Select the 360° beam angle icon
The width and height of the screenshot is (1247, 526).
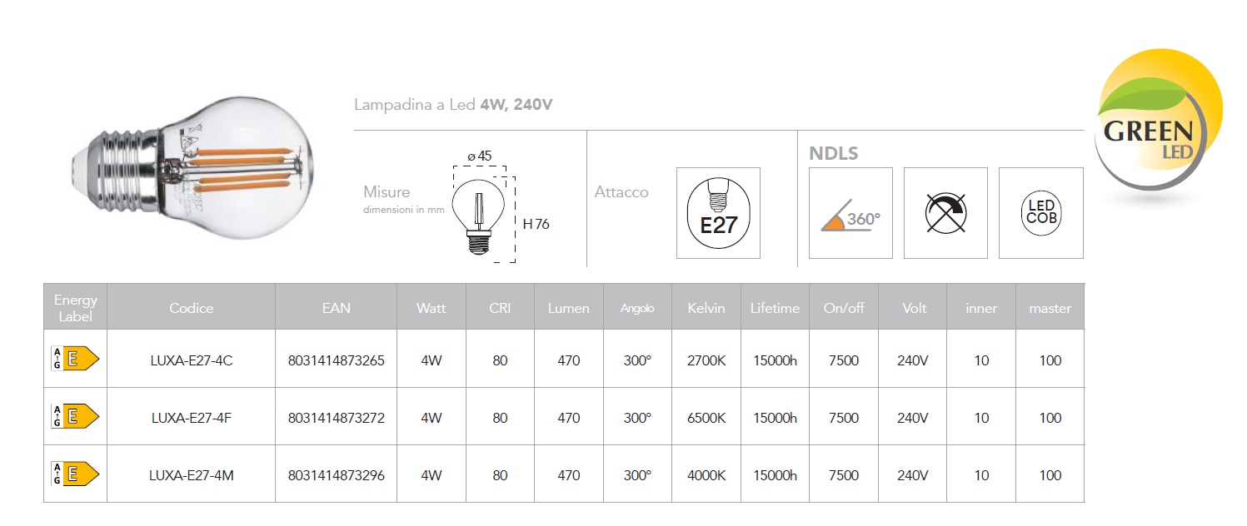(850, 213)
